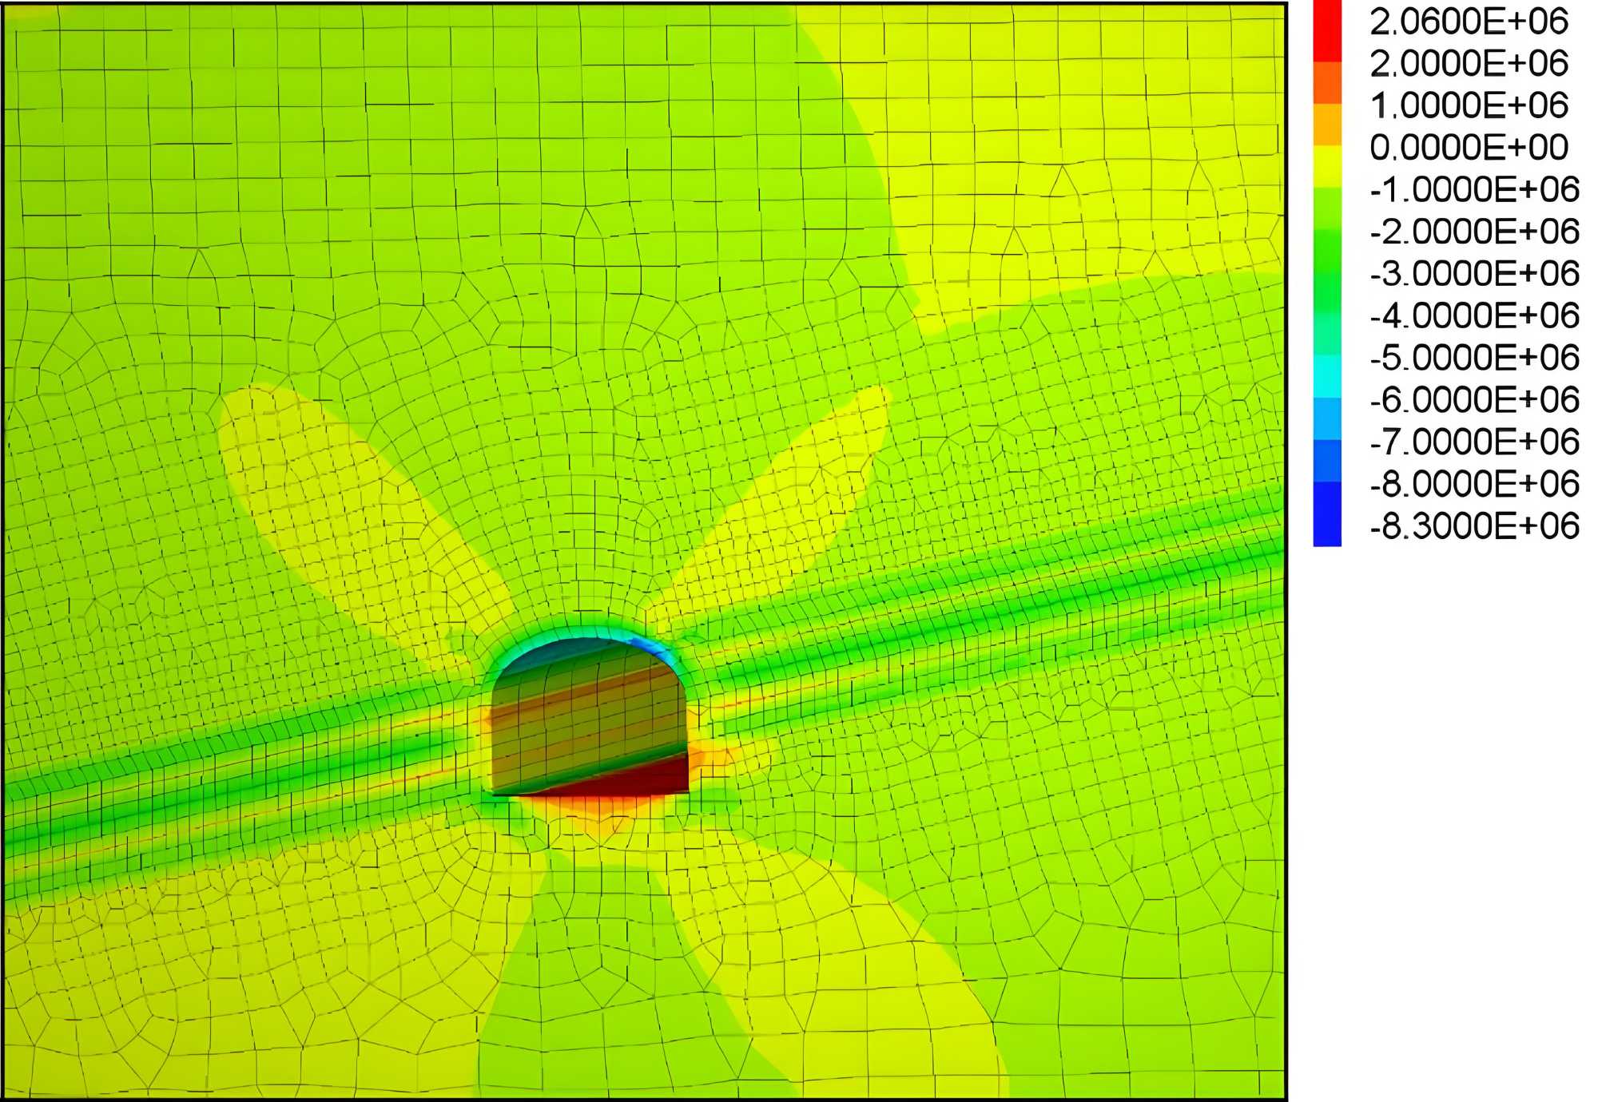Click the 1.0000E+06 legend label

[x=1469, y=105]
